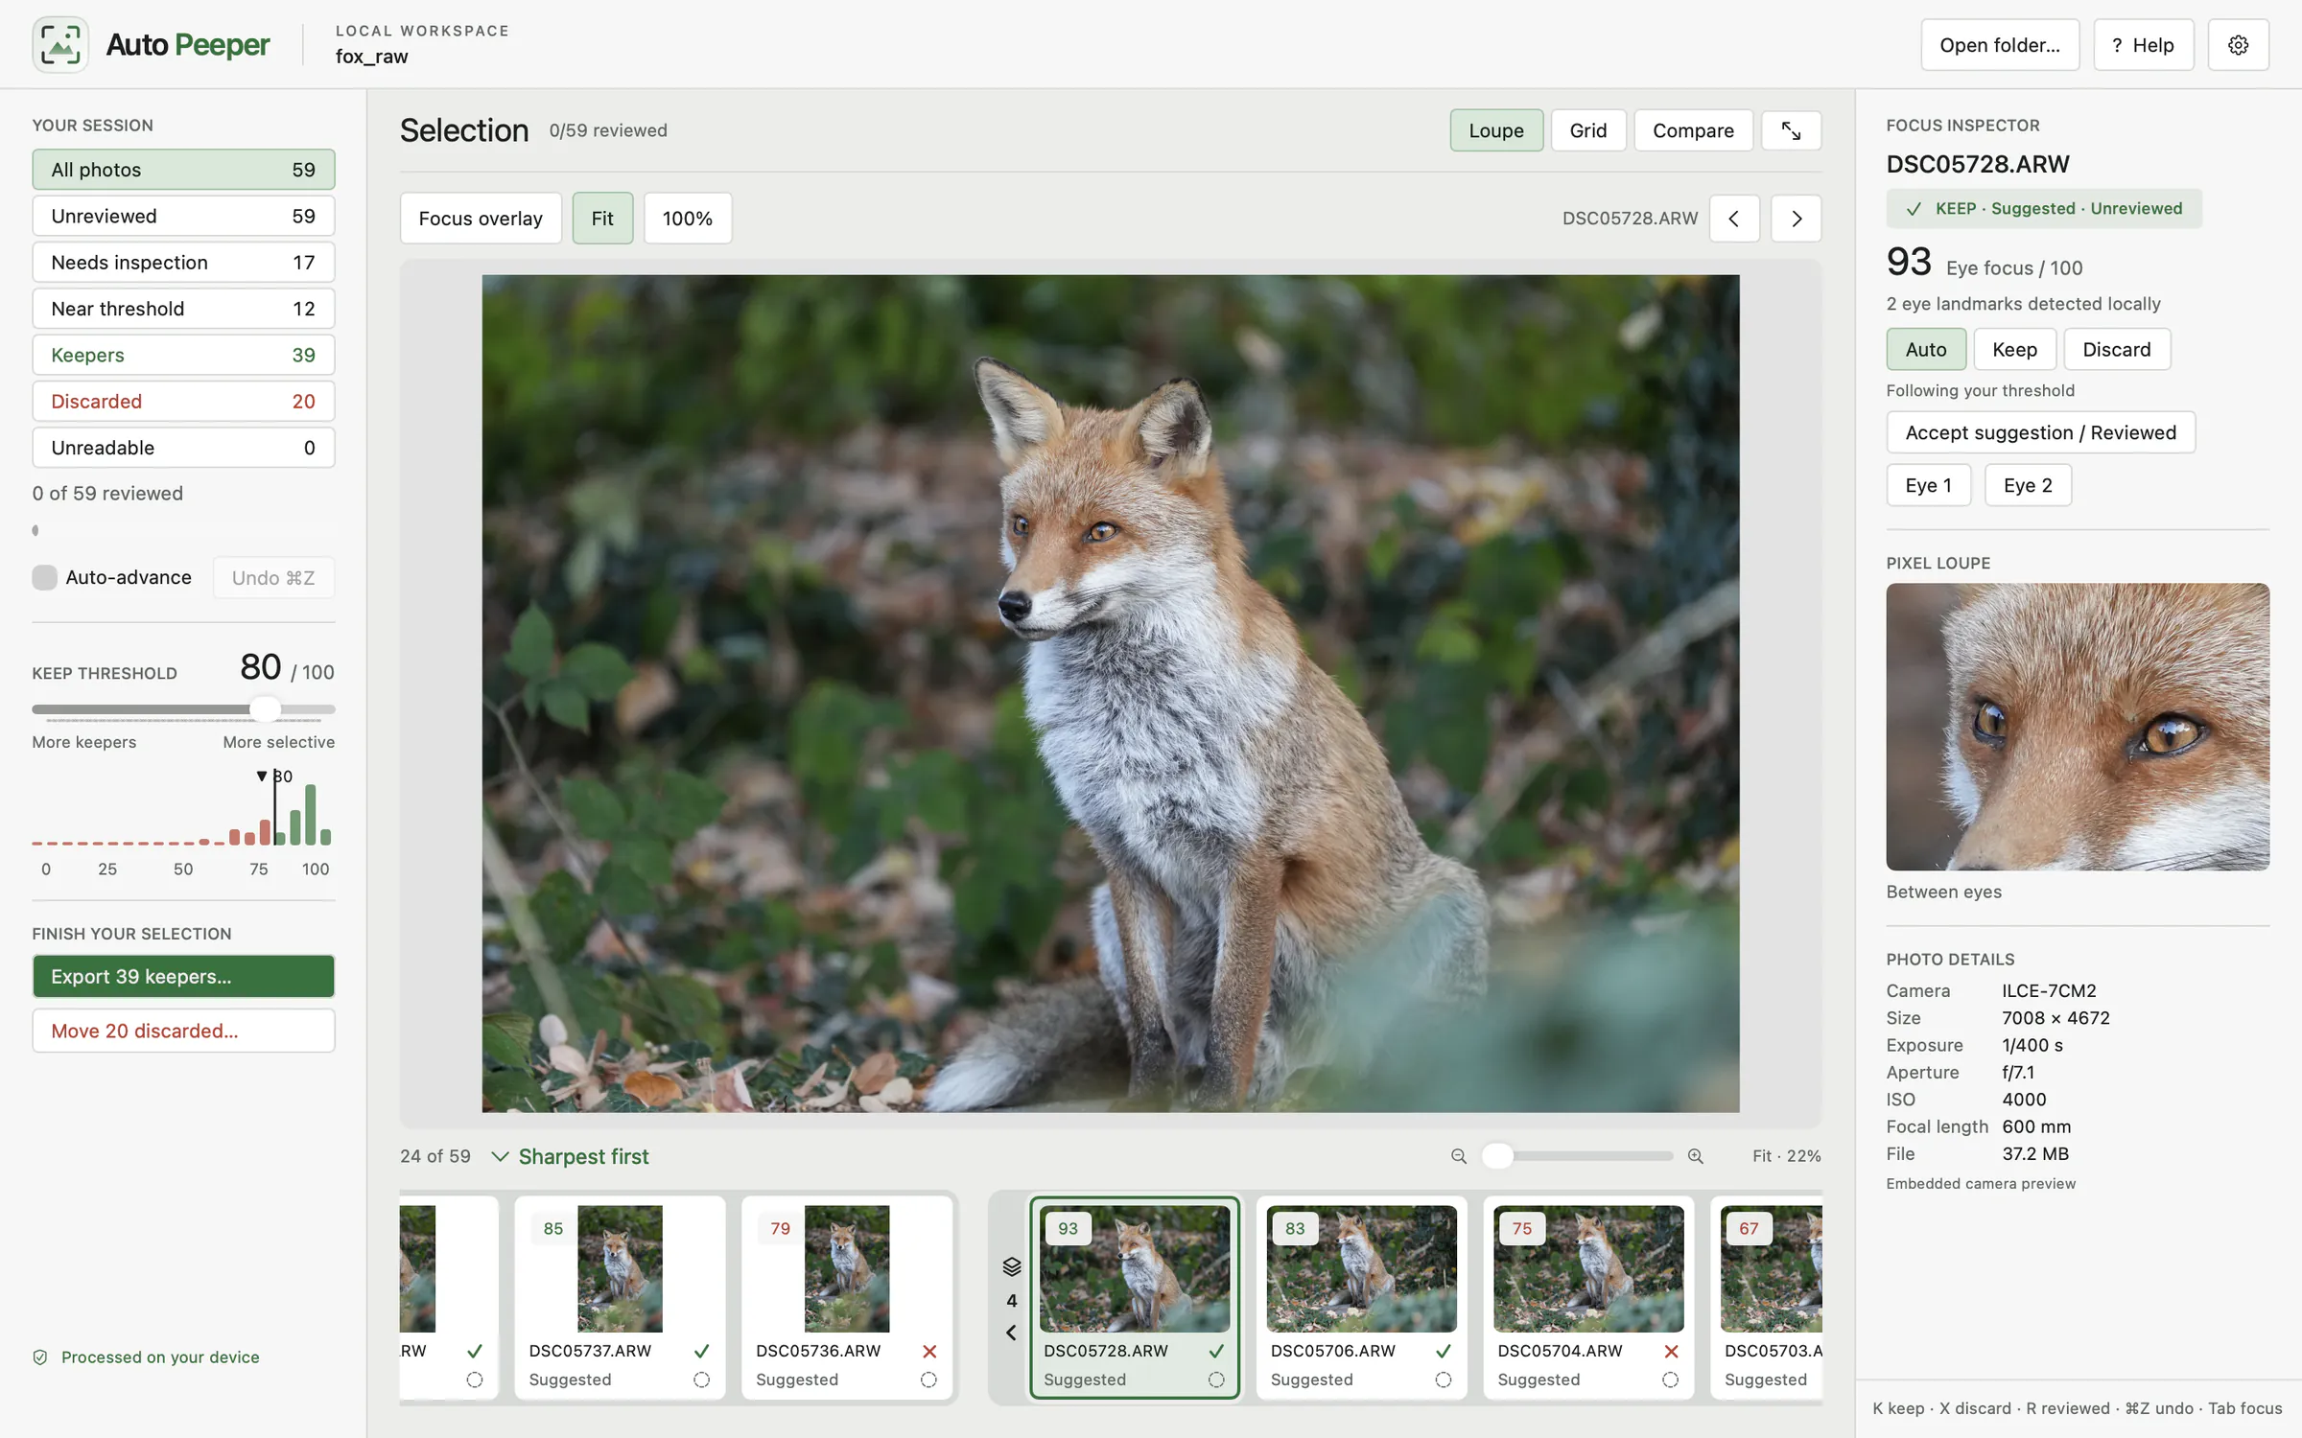Go to previous photo with left chevron
Screen dimensions: 2302x1438
(x=1734, y=219)
